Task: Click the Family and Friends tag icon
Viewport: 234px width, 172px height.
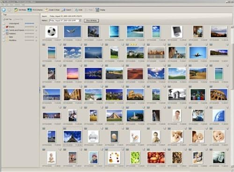Action: [7, 30]
